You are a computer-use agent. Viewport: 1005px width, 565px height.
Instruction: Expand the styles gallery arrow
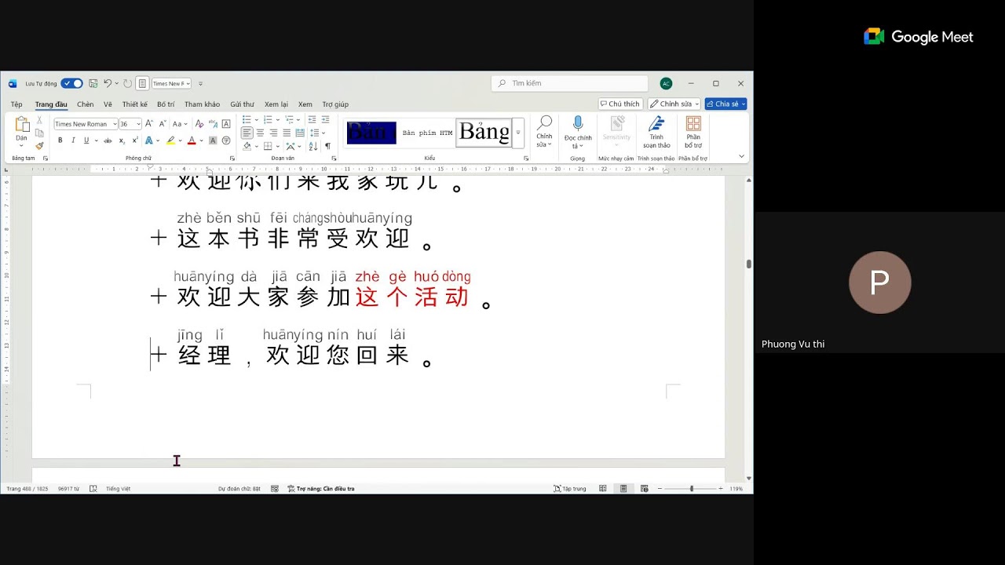click(518, 133)
